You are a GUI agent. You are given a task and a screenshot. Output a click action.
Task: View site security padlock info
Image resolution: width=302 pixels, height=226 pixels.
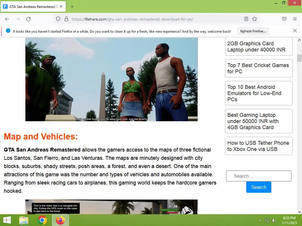coord(66,19)
